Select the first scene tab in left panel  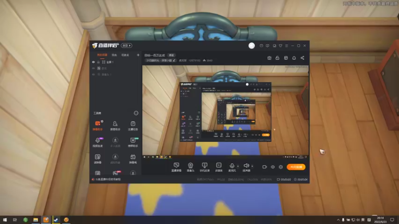[x=102, y=55]
